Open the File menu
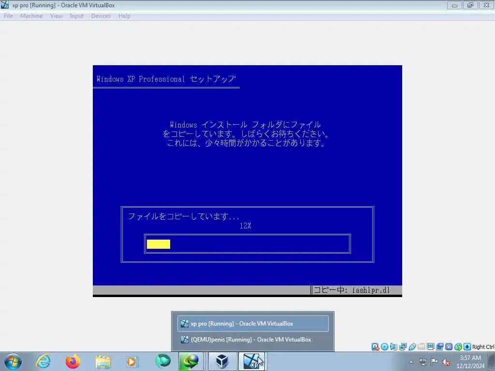 point(8,16)
